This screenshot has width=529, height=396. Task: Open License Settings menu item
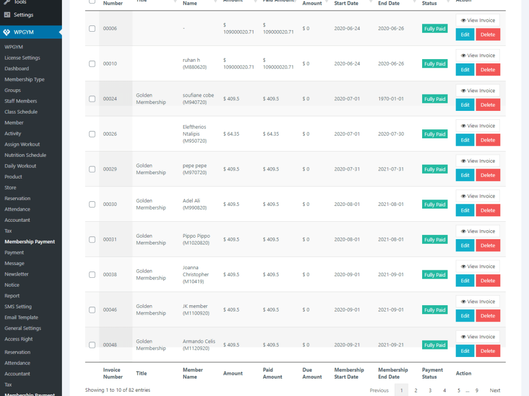(22, 58)
